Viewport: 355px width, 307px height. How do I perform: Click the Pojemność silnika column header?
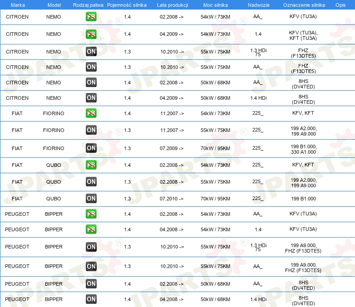(x=127, y=5)
